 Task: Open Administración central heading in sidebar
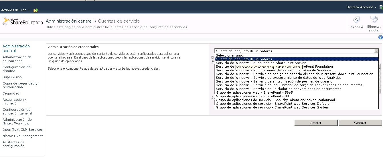[x=16, y=48]
